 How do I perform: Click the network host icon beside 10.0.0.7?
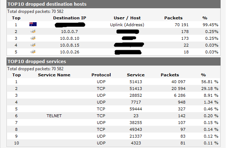[x=33, y=31]
